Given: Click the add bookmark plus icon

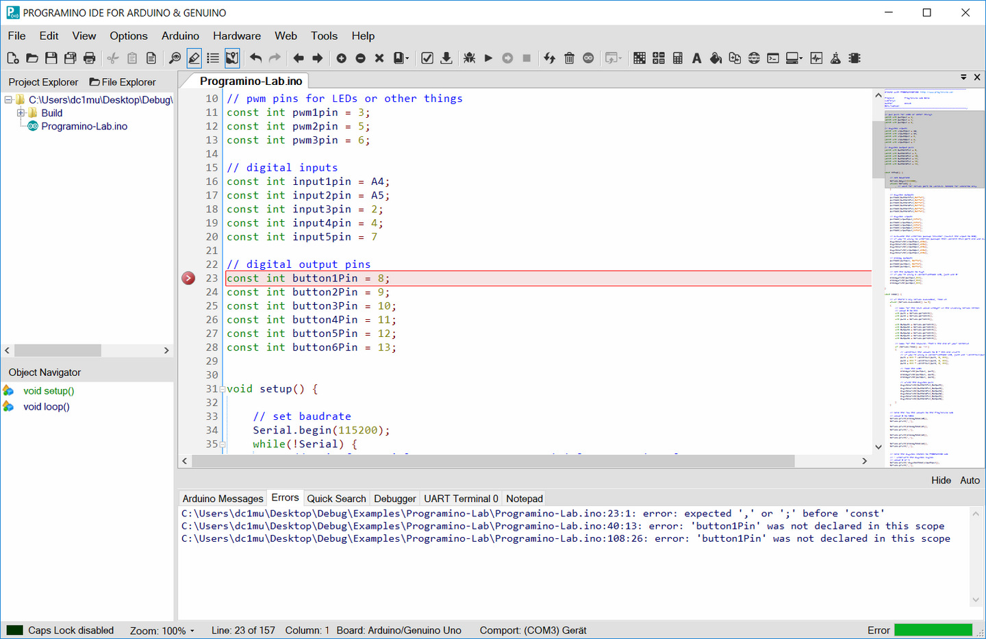Looking at the screenshot, I should click(341, 58).
